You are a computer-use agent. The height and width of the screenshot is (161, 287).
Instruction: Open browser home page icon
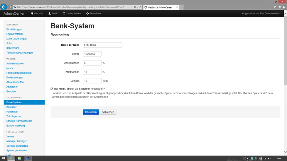point(275,7)
